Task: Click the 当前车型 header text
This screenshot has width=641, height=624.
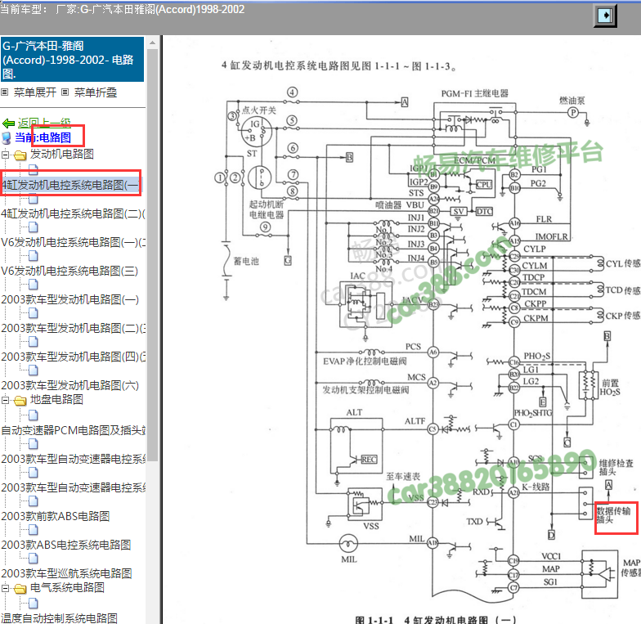Action: tap(123, 10)
